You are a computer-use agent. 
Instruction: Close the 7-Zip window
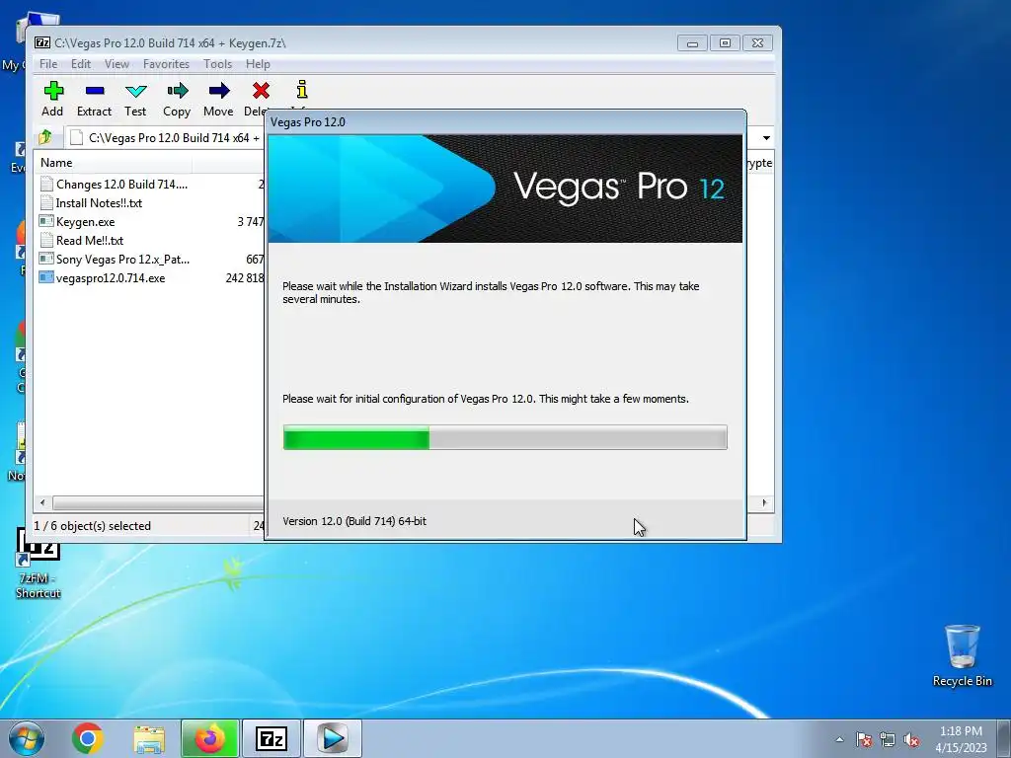[757, 43]
